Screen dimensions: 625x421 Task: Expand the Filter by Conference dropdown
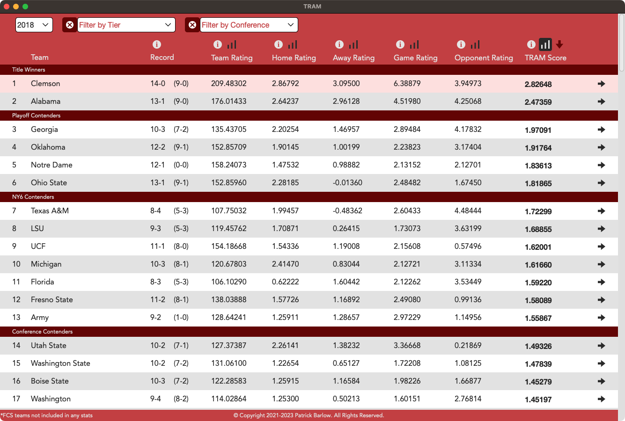(249, 25)
